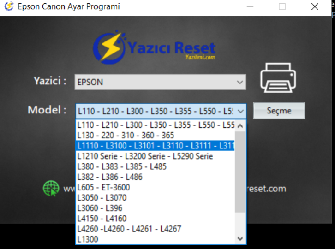This screenshot has width=335, height=249.
Task: Click the website link text ending reset.com
Action: point(266,189)
